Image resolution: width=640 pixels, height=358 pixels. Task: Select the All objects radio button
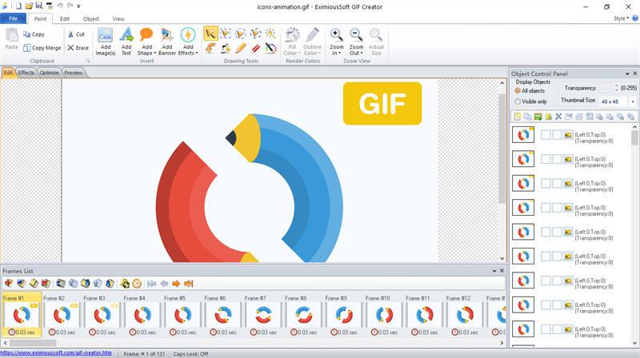[518, 90]
